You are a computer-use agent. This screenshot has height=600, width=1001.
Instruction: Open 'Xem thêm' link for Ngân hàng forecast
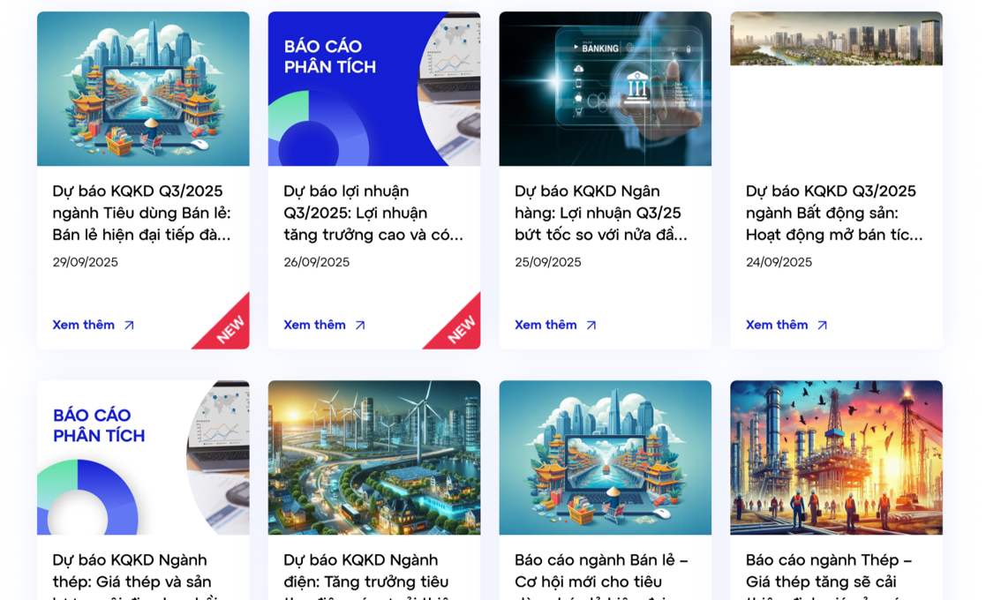[x=546, y=325]
